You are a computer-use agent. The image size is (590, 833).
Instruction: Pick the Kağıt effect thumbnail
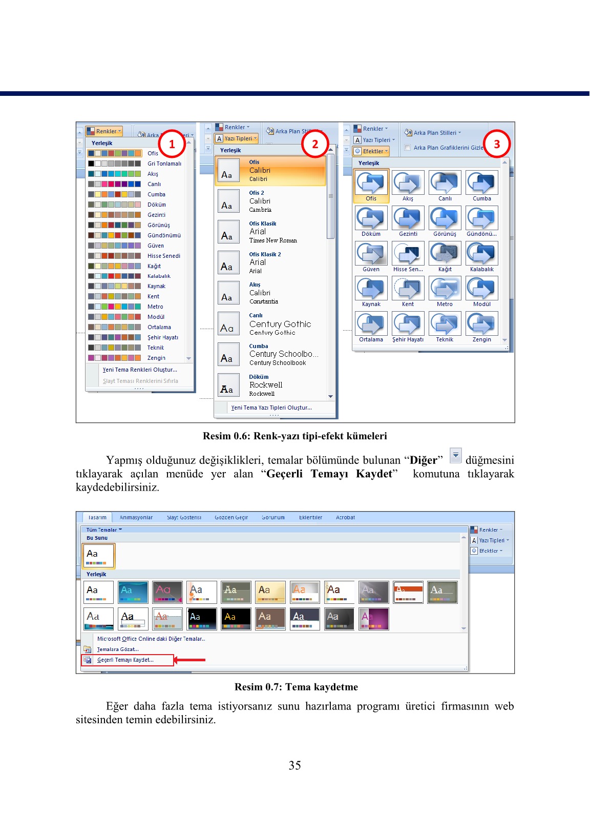[x=445, y=254]
